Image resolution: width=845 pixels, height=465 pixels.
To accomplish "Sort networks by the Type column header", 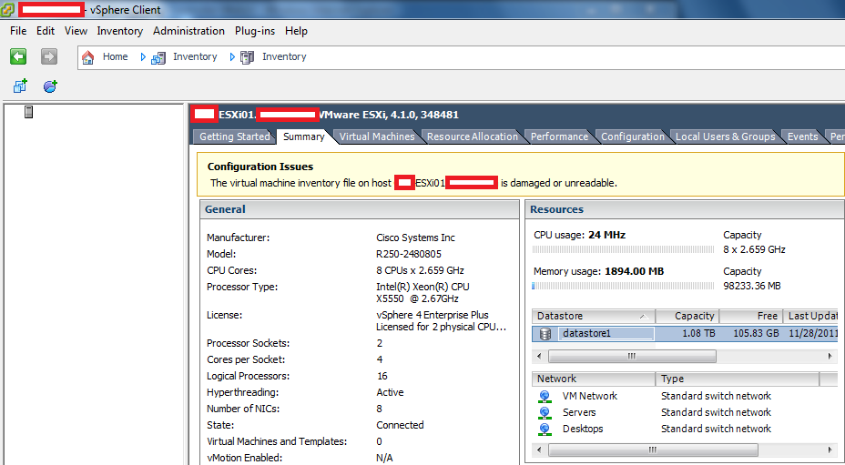I will (x=738, y=379).
